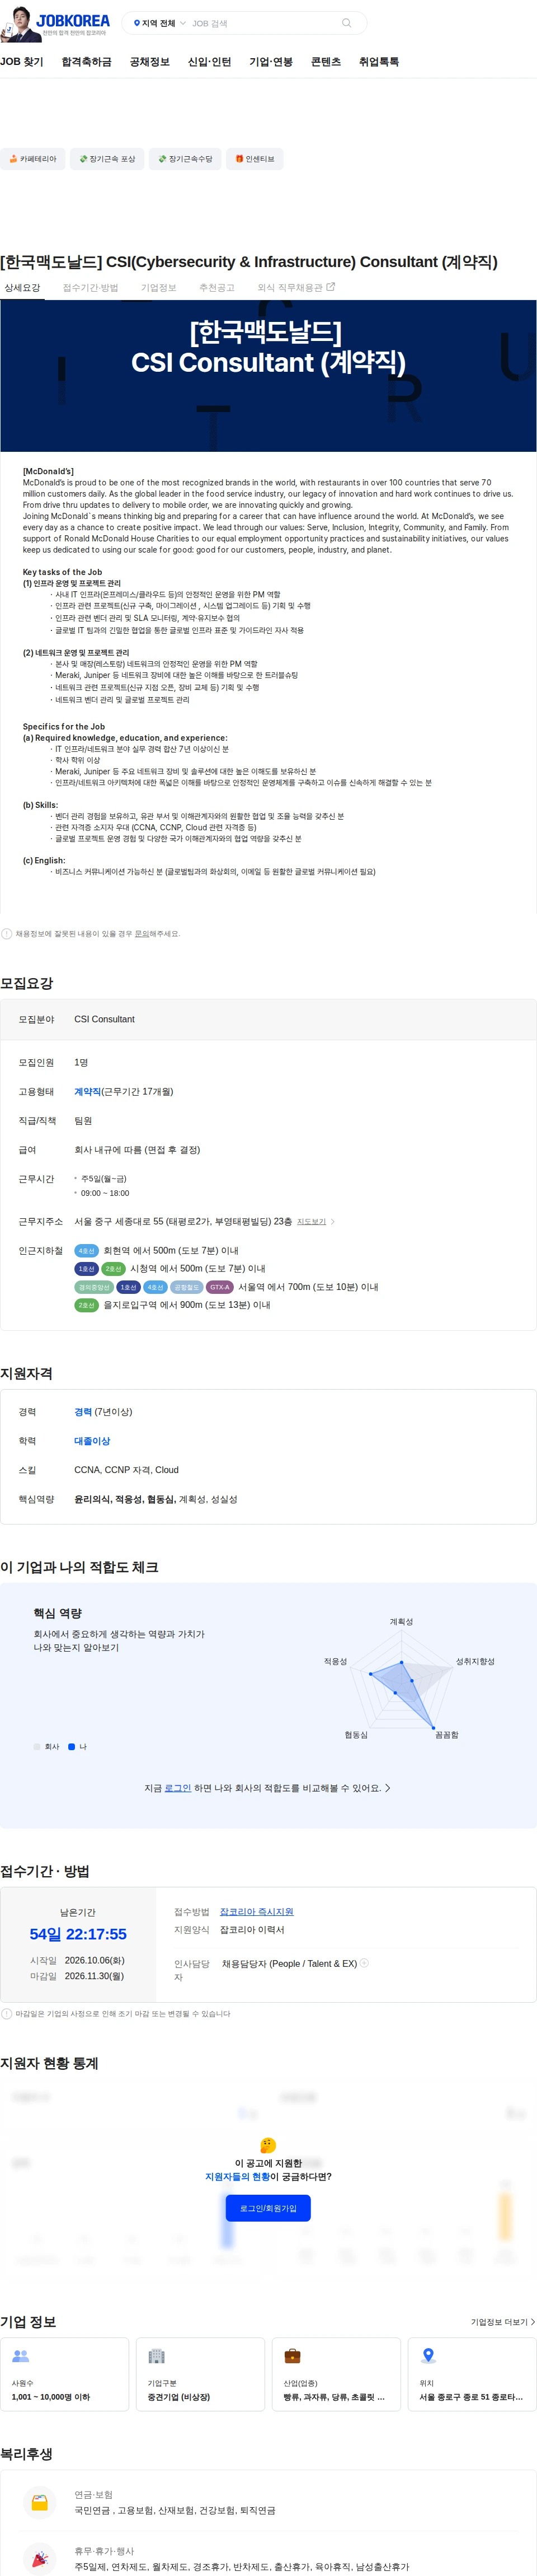Click the 남은기간 countdown timer
The width and height of the screenshot is (537, 2576).
pyautogui.click(x=78, y=1934)
